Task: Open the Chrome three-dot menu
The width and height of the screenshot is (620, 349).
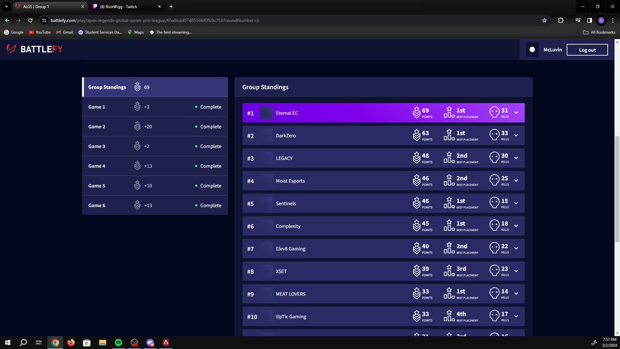Action: pyautogui.click(x=612, y=20)
